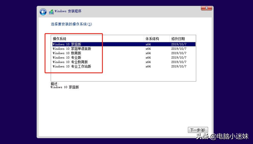Click 2019/10/7 date of Windows 10 家庭单语言版
This screenshot has width=253, height=144.
coord(179,49)
